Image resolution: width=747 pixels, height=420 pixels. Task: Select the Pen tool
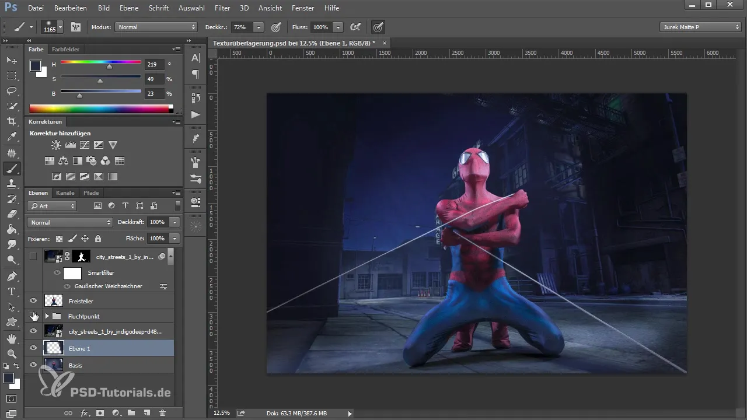click(x=12, y=276)
